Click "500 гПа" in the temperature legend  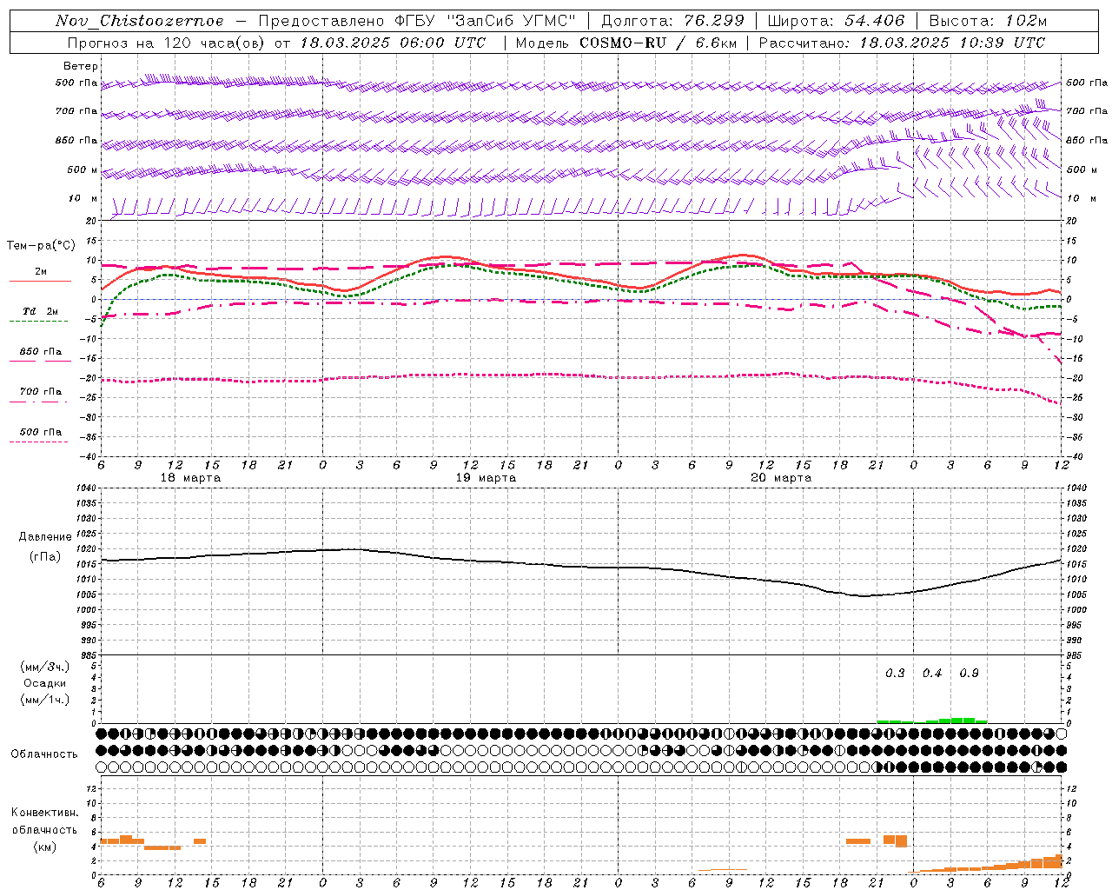click(x=41, y=432)
